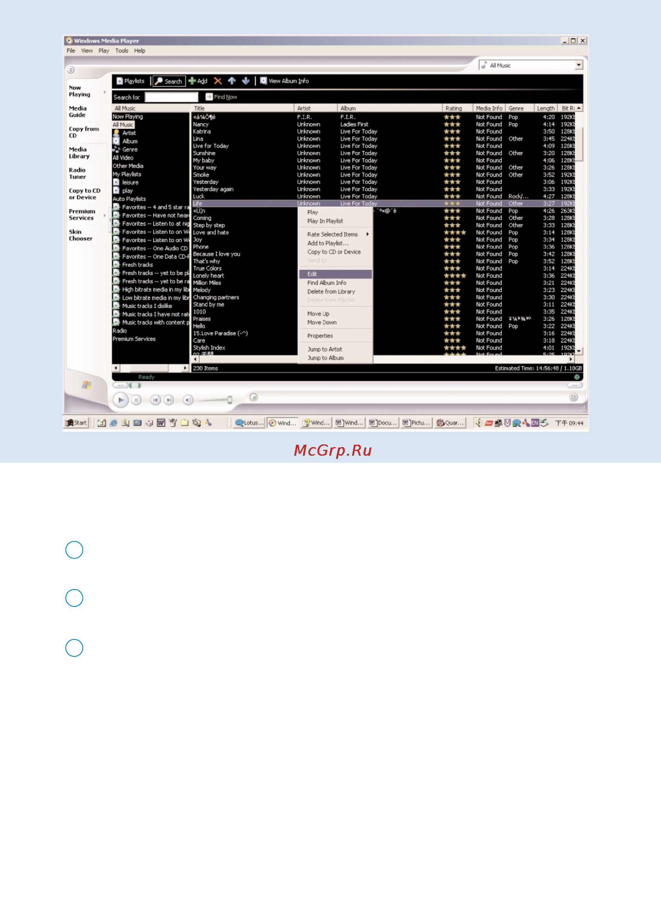Viewport: 661px width, 900px height.
Task: Click the track list scroll down arrow
Action: tap(579, 351)
